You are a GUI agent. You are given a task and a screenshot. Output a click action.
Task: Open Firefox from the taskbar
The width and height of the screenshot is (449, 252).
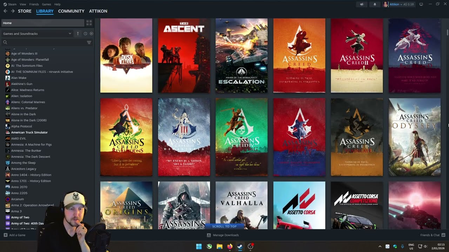(230, 246)
